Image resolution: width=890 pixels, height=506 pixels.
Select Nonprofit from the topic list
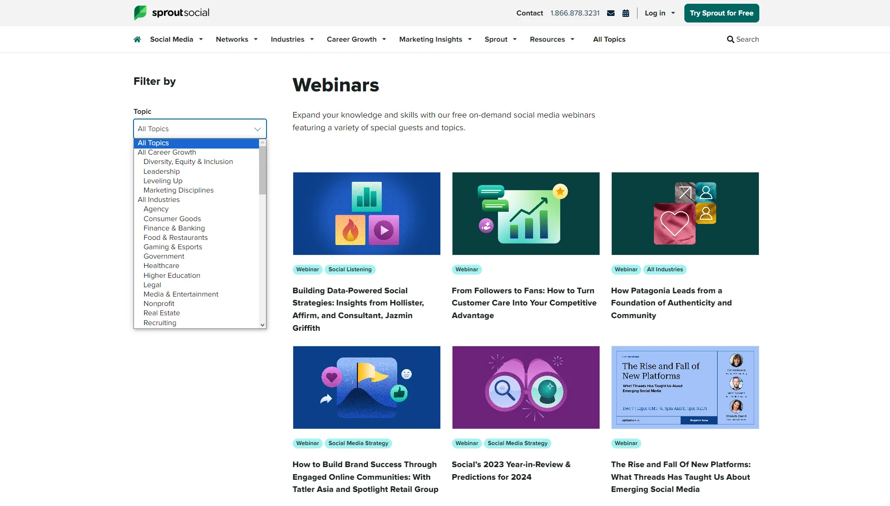159,304
